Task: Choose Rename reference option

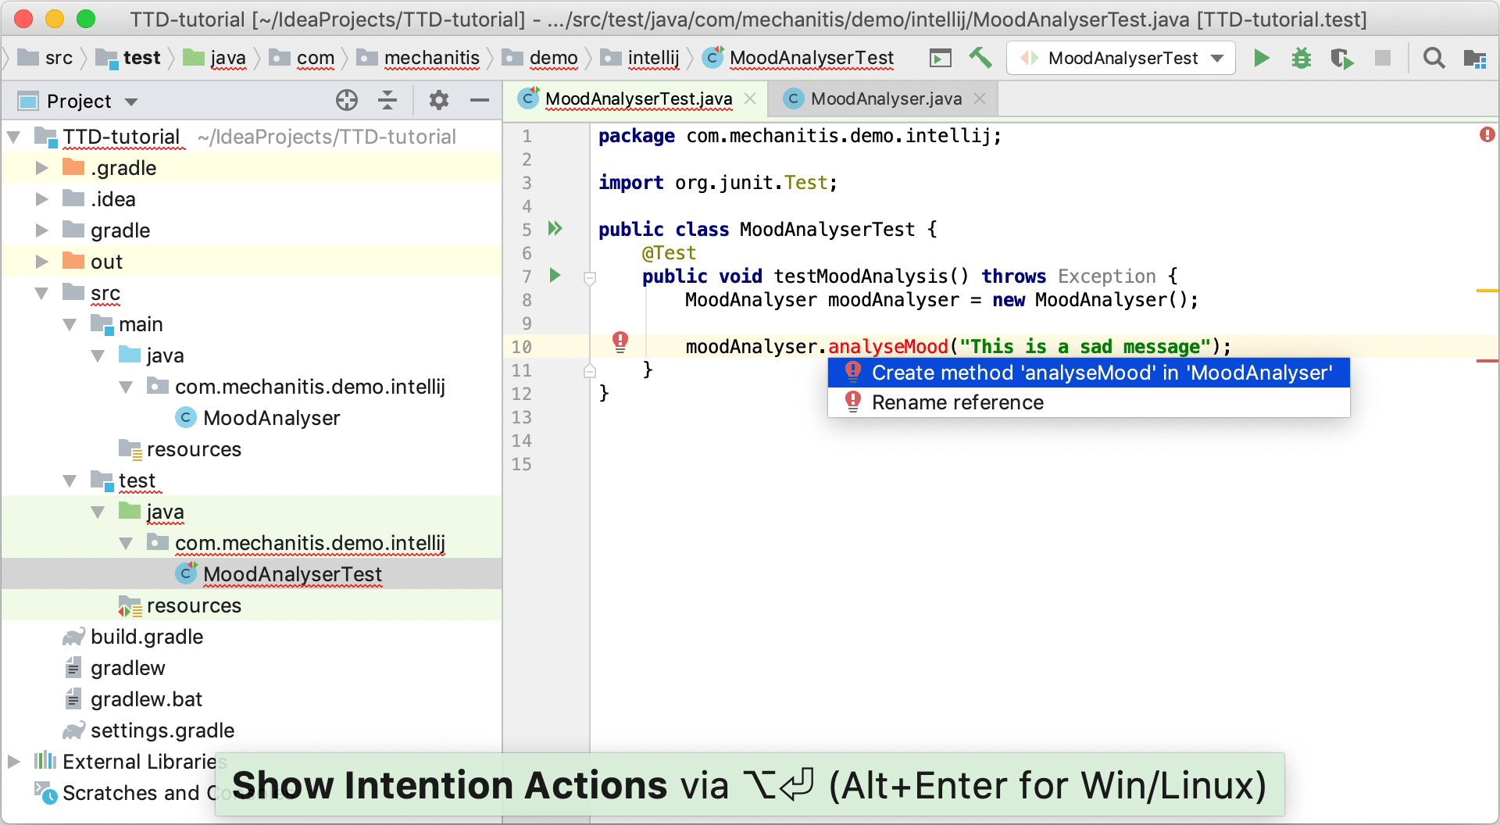Action: point(957,402)
